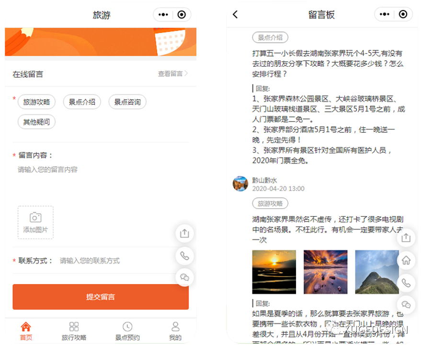Tap the username 黔山黔水
Screen dimensions: 422x347
(x=264, y=180)
